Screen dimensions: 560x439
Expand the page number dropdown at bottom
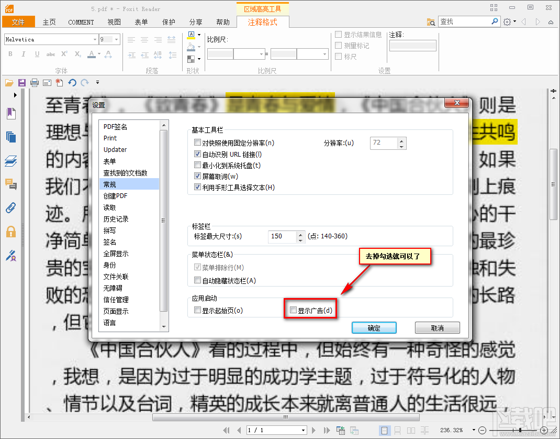(303, 430)
